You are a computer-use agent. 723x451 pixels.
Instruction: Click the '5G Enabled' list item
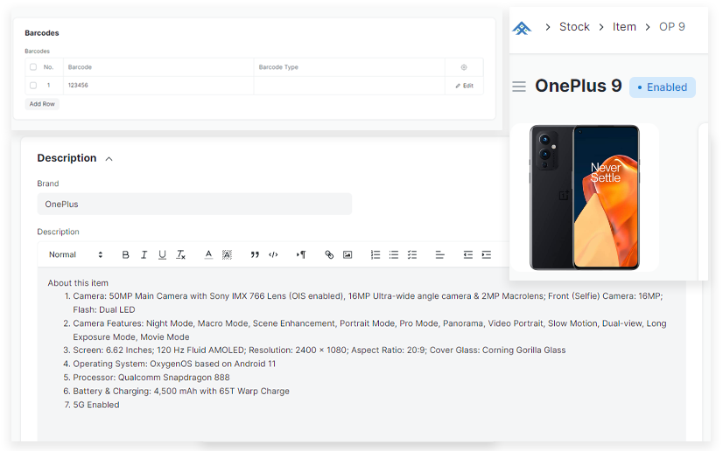96,405
